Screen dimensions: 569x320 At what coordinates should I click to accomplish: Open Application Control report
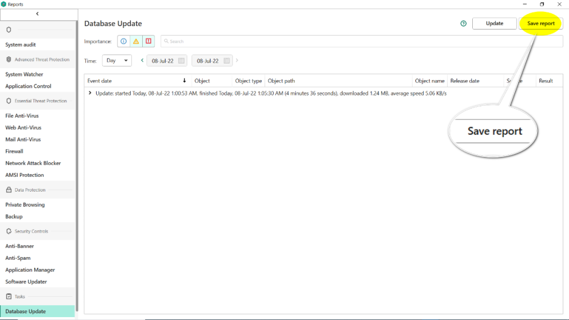click(x=38, y=86)
